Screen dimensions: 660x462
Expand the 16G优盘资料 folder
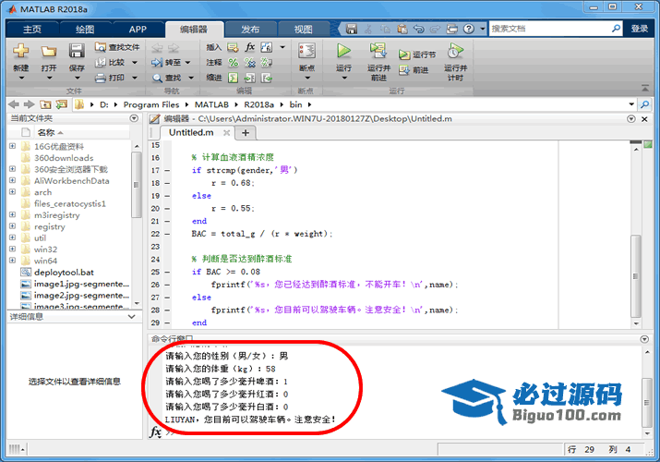12,146
